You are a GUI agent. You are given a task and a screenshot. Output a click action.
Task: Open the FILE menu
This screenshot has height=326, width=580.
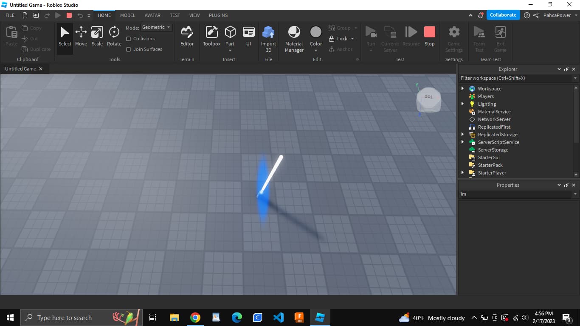coord(10,15)
